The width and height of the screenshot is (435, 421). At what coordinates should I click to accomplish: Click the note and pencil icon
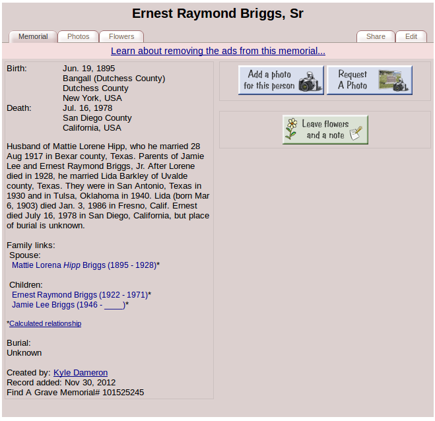point(356,133)
